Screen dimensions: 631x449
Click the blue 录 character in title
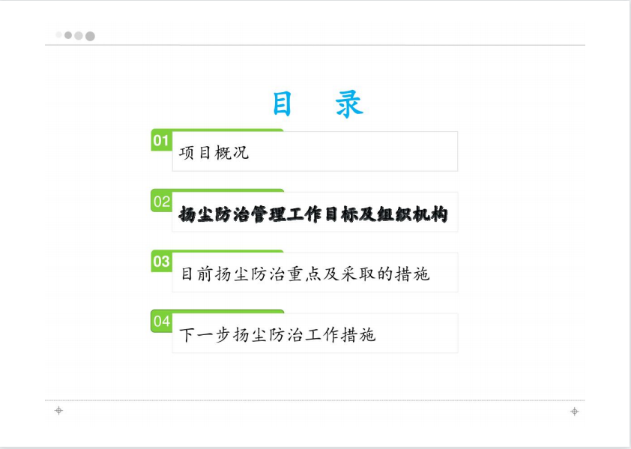click(349, 104)
